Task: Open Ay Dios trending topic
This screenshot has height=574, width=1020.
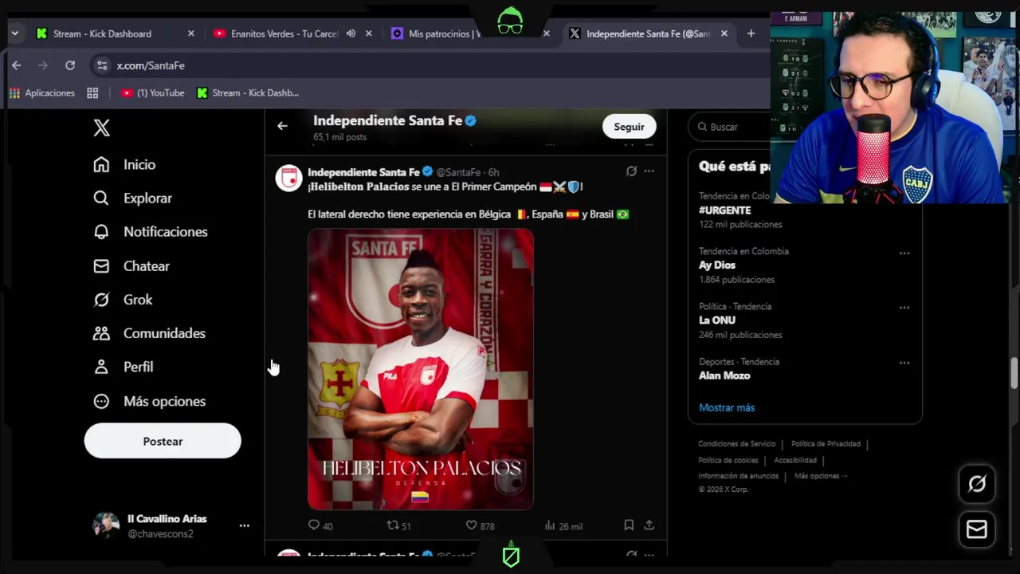Action: click(717, 265)
